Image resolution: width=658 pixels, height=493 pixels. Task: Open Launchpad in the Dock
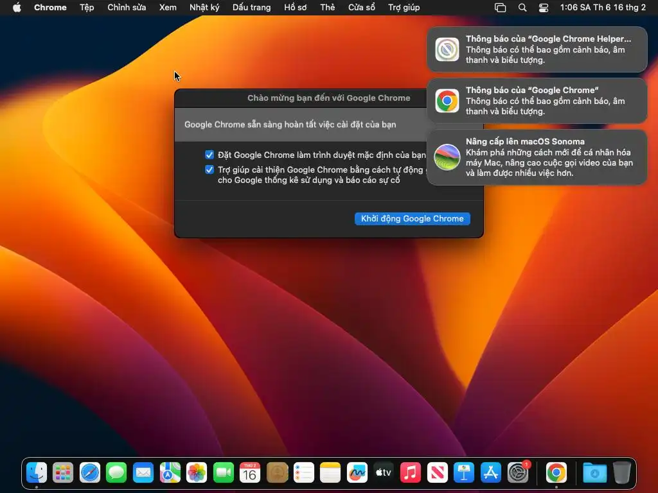click(x=63, y=473)
